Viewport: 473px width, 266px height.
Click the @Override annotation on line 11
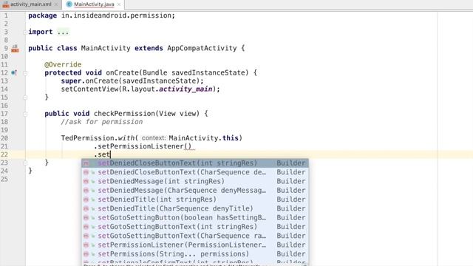(63, 64)
